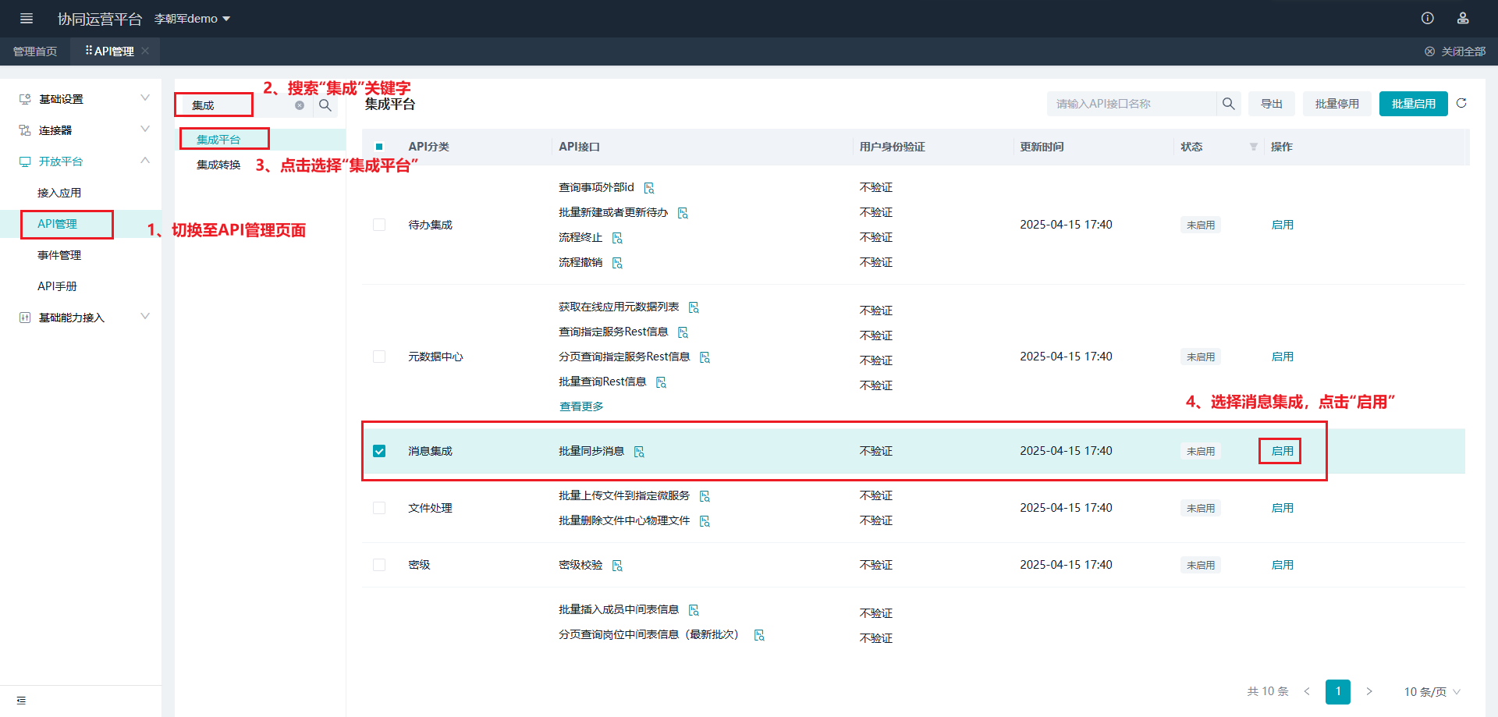Uncheck the 消息集成 row checkbox
The height and width of the screenshot is (717, 1498).
point(379,451)
